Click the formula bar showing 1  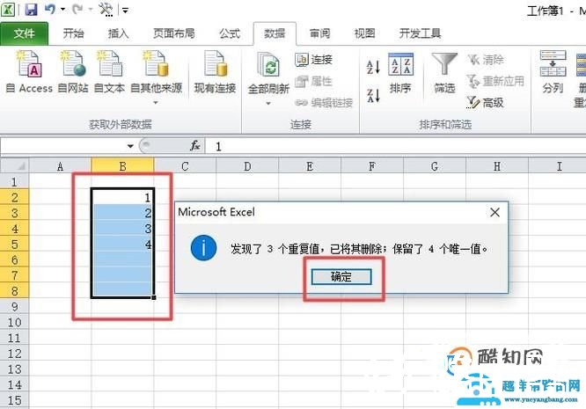(395, 146)
